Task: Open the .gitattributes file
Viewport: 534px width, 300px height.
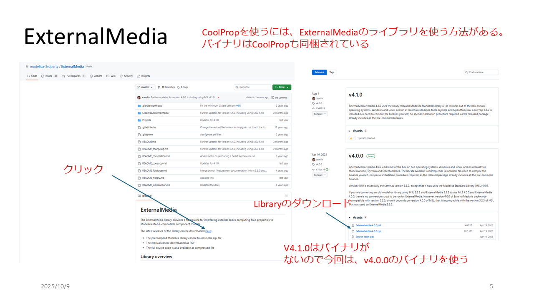Action: 149,127
